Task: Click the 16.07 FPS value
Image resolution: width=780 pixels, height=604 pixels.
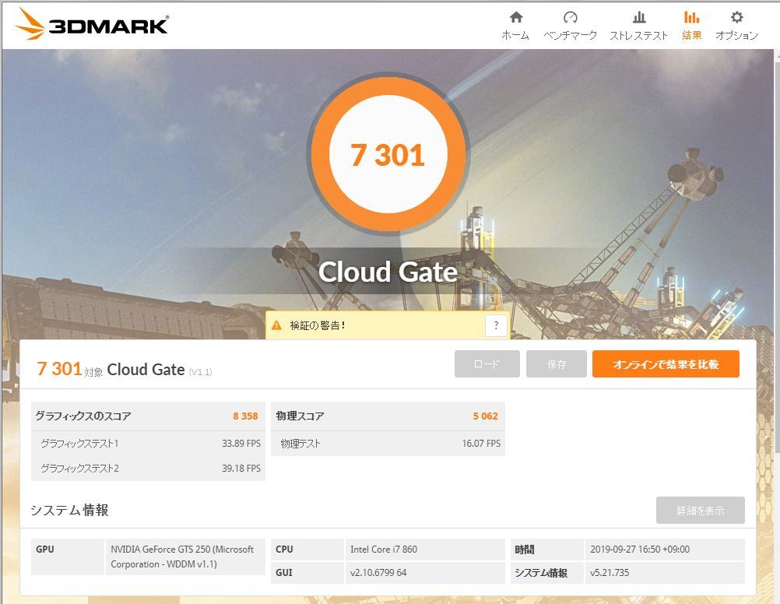Action: pyautogui.click(x=481, y=444)
